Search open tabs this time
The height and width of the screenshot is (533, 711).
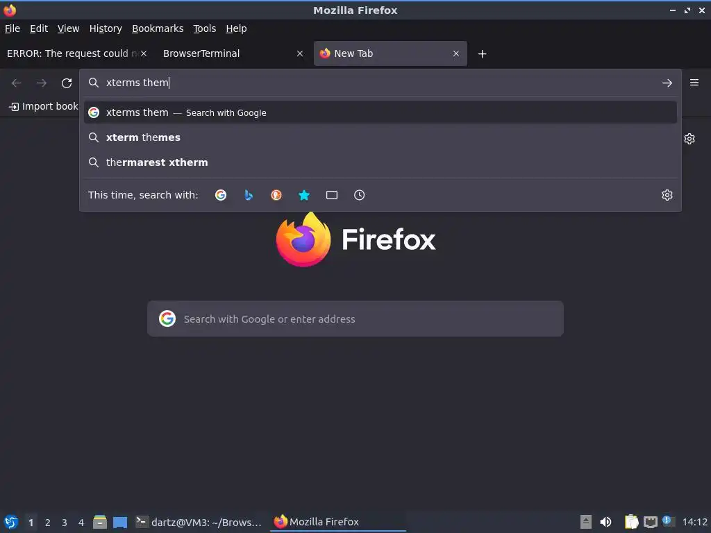[x=332, y=195]
